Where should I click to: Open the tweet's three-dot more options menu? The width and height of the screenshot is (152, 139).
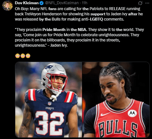coord(147,3)
